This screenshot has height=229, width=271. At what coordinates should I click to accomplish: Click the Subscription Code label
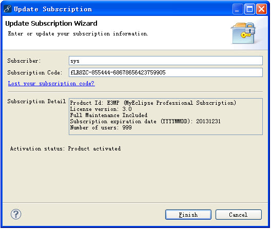pyautogui.click(x=35, y=72)
